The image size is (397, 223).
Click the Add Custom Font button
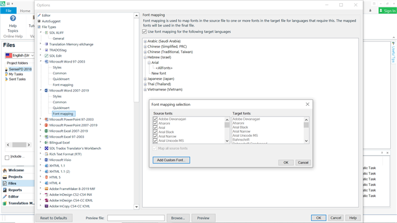point(171,160)
